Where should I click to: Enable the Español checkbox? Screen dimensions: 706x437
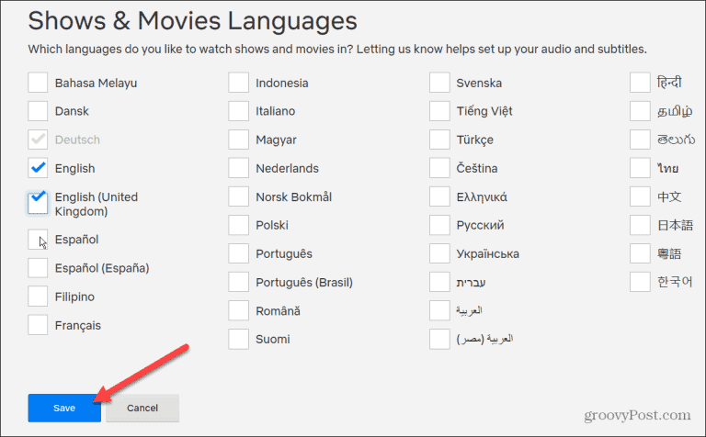[38, 240]
